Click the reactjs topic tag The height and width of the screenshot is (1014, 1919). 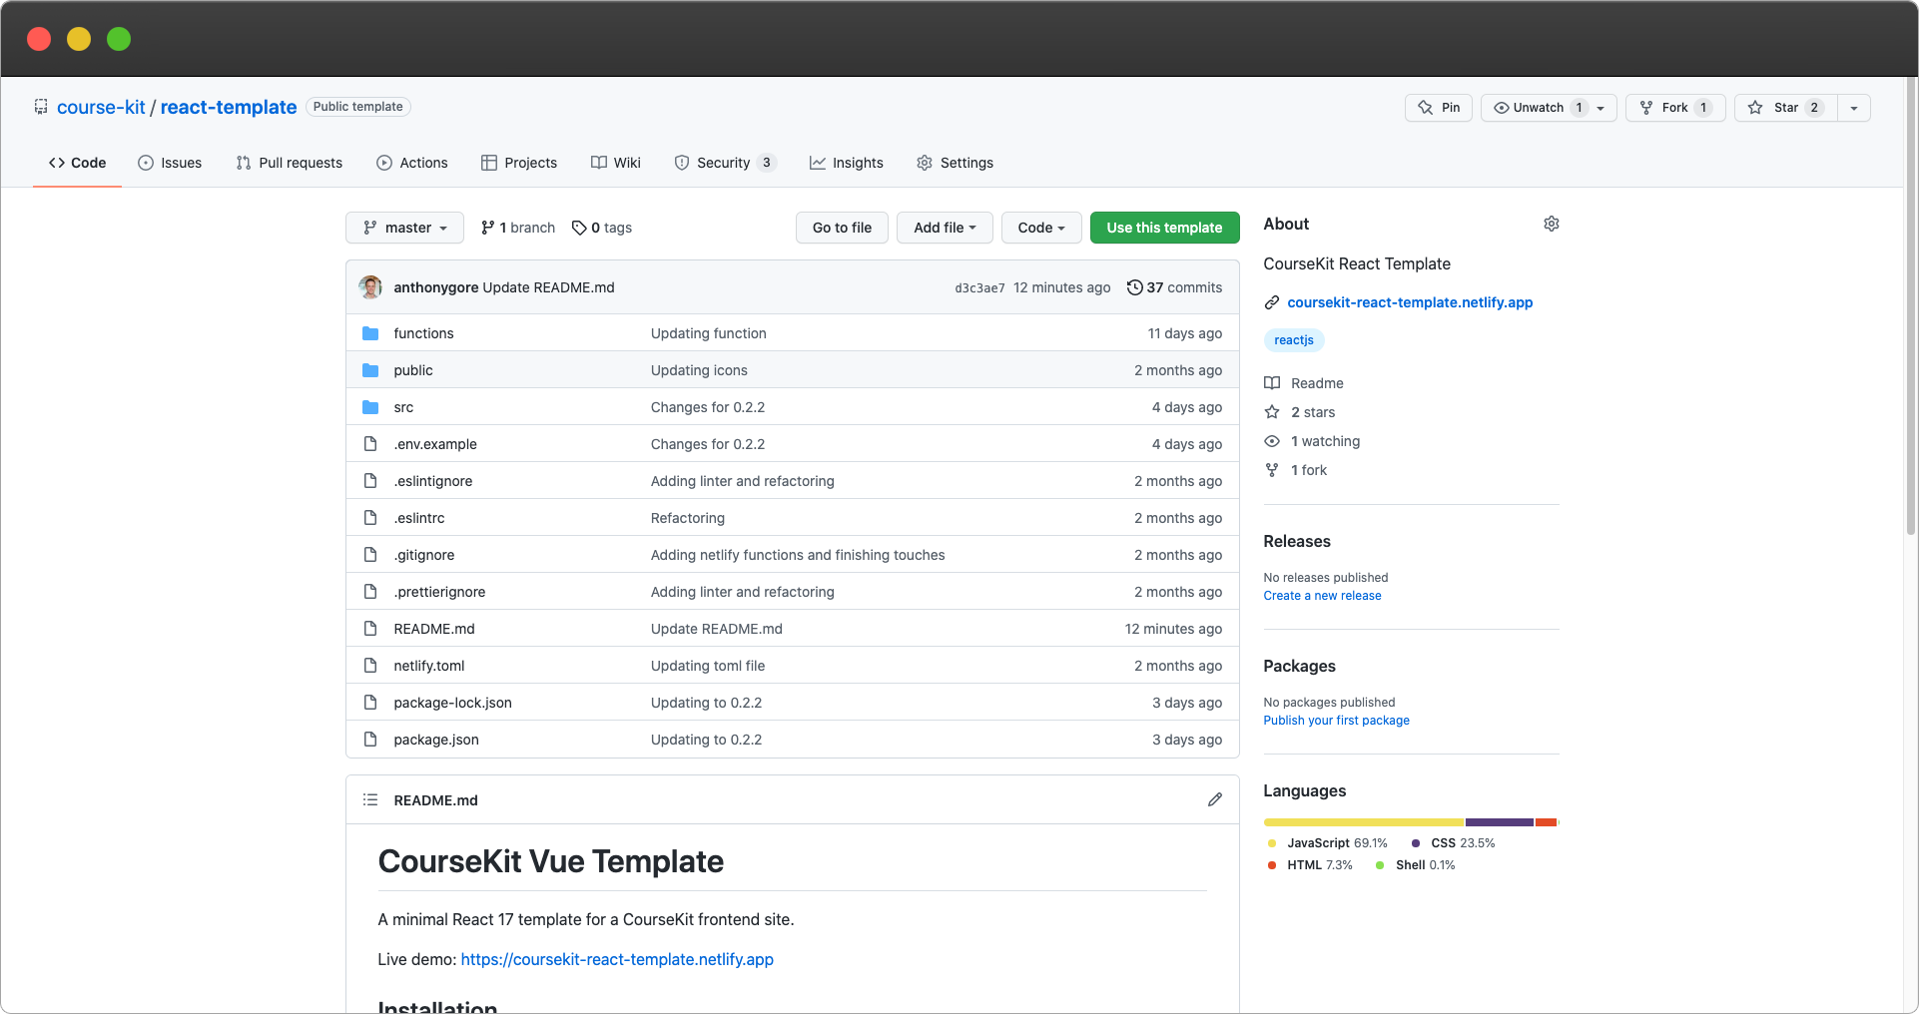tap(1293, 340)
